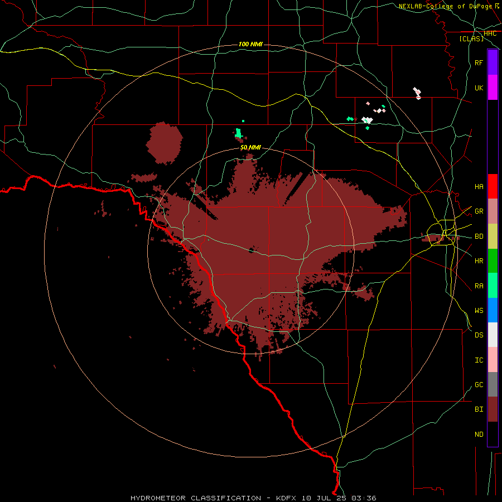Click the 10 JUL 25 date text
Viewport: 502px width, 502px height.
pyautogui.click(x=325, y=498)
